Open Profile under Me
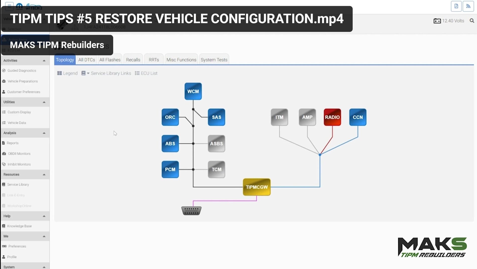Image resolution: width=477 pixels, height=269 pixels. tap(12, 257)
